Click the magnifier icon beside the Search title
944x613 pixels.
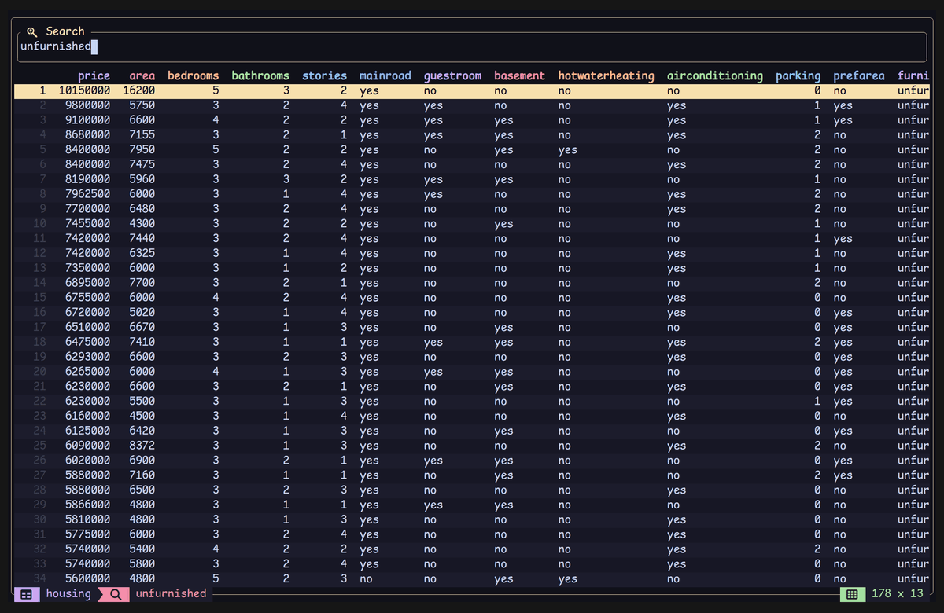[x=31, y=31]
